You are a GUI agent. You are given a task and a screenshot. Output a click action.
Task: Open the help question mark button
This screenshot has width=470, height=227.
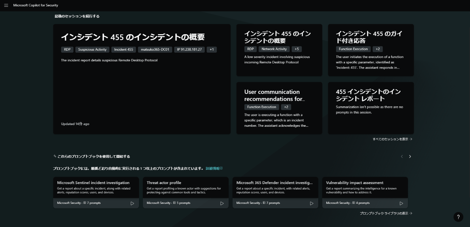click(458, 217)
